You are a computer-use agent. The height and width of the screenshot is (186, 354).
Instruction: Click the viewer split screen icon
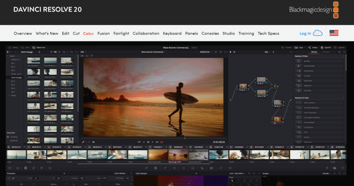tap(87, 56)
